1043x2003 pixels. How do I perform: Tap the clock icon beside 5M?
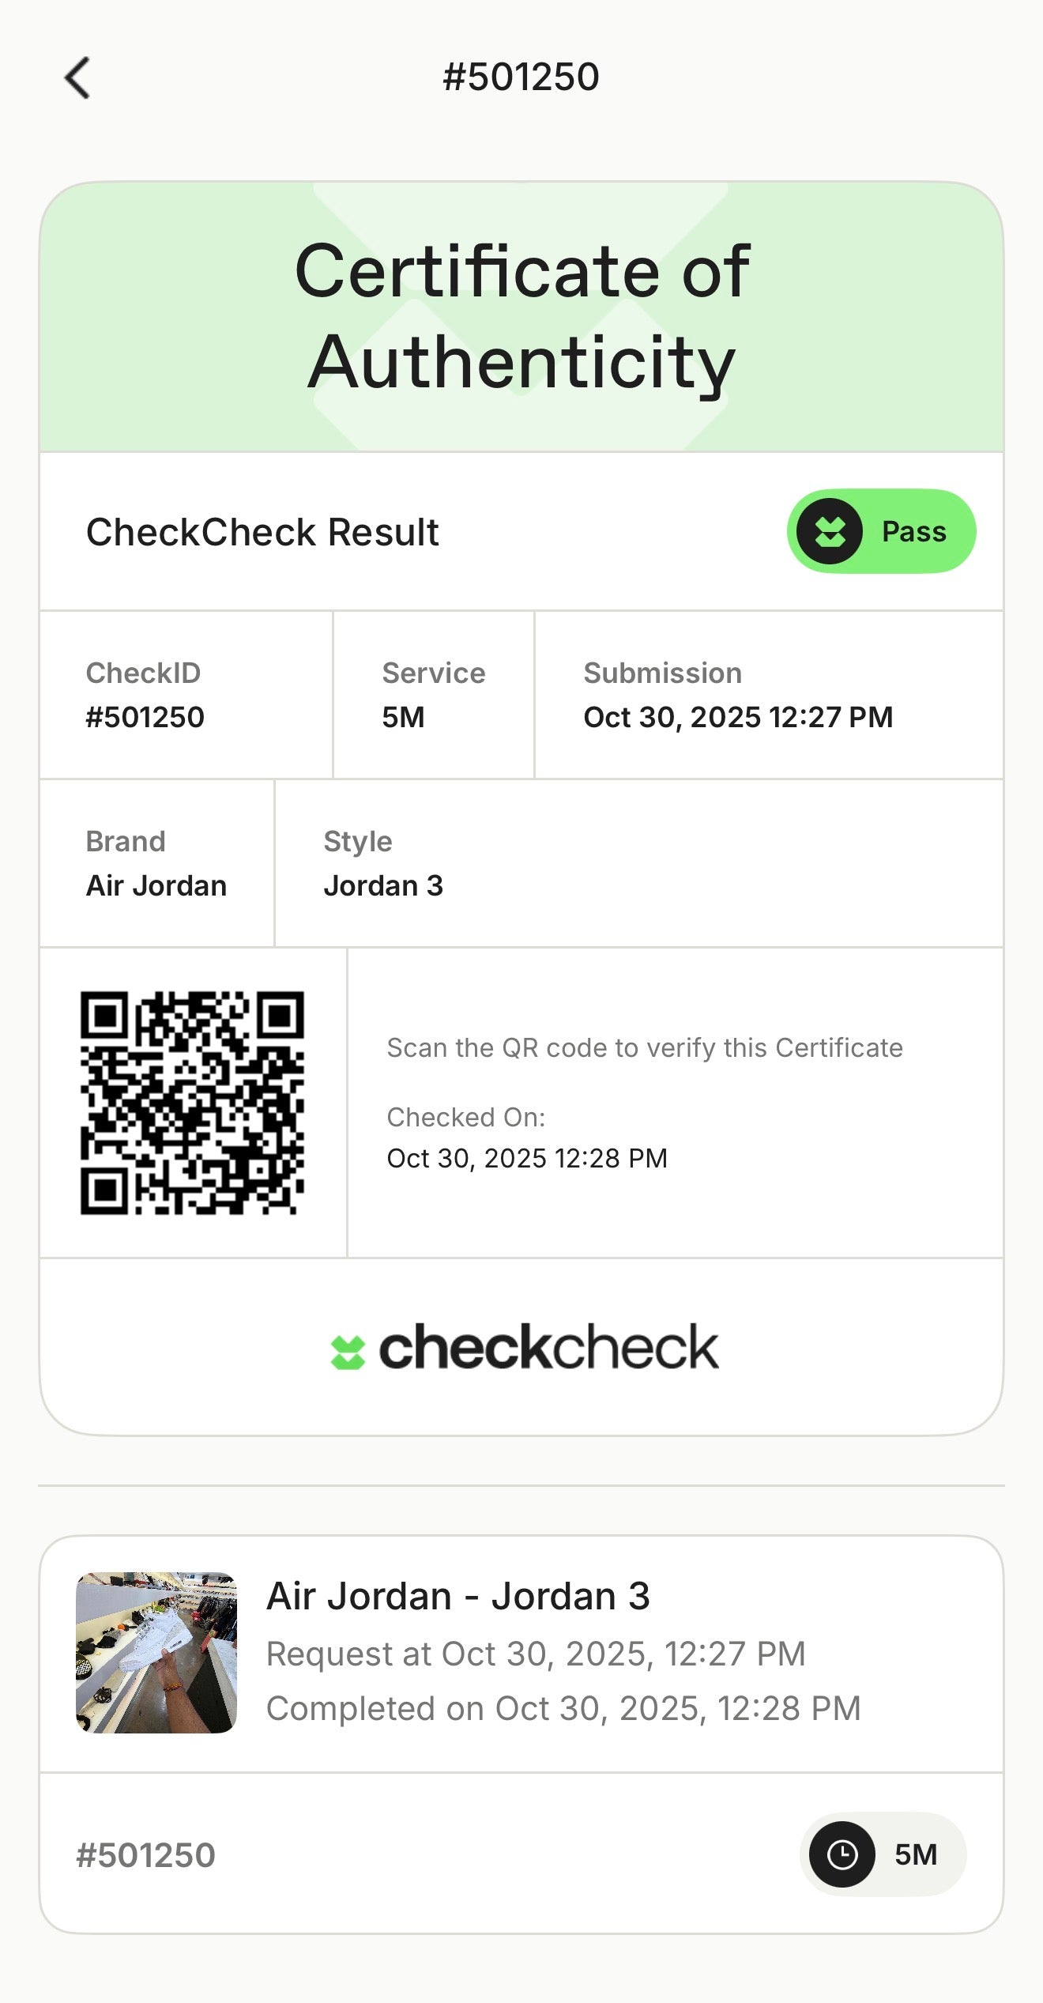pos(842,1854)
